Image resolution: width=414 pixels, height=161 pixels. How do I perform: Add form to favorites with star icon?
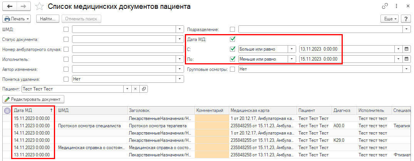[x=39, y=7]
